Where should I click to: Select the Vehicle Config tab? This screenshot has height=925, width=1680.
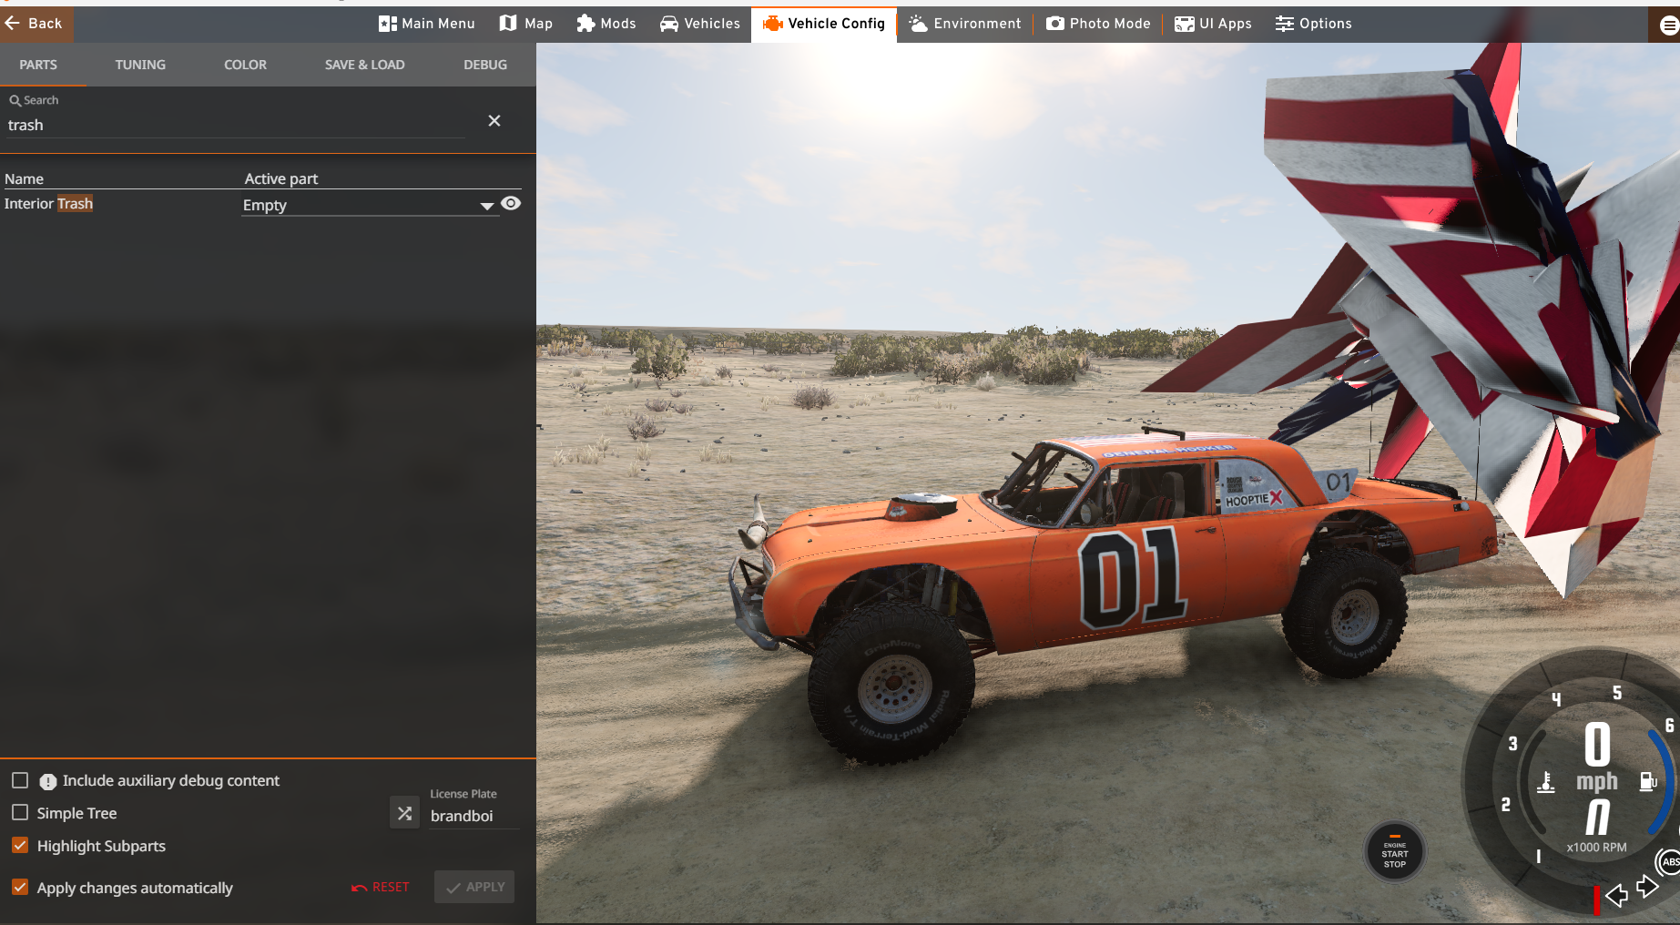pos(823,24)
